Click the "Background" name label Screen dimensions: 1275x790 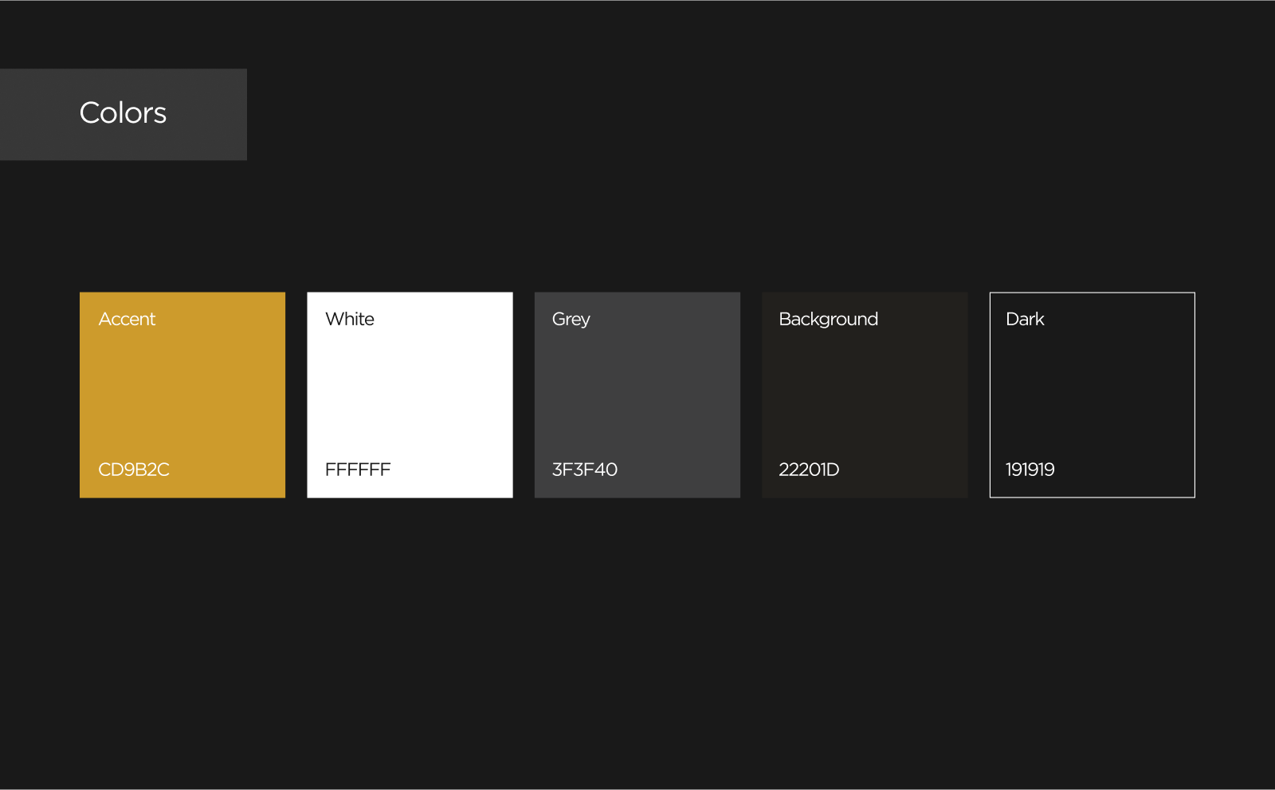(x=828, y=319)
